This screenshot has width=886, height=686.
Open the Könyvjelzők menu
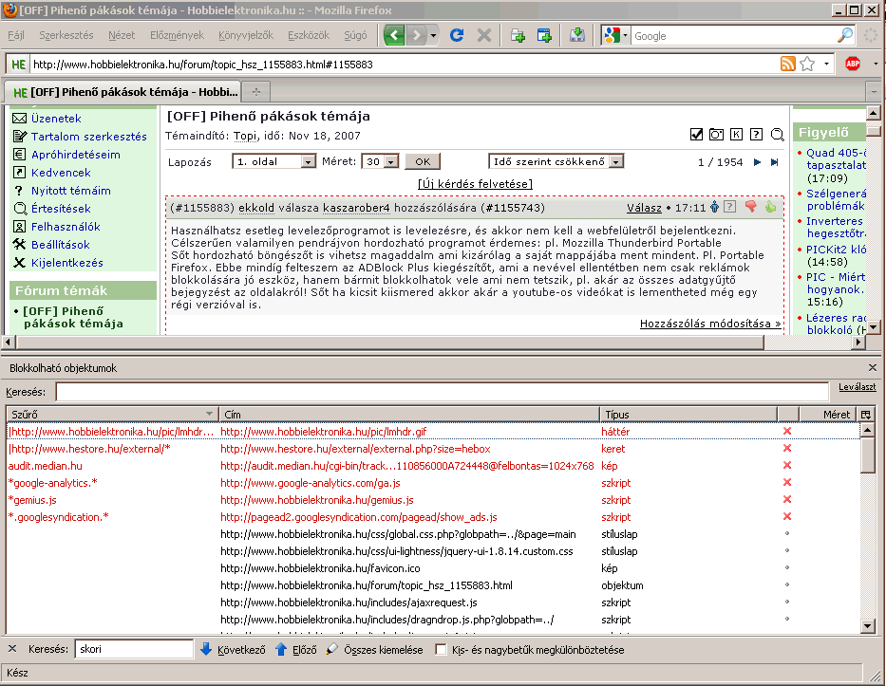coord(246,35)
